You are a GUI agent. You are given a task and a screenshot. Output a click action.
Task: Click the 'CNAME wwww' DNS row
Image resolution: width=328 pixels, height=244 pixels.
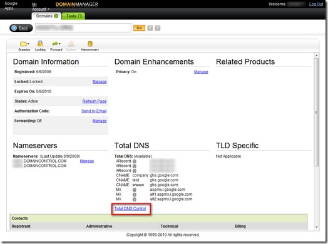(x=147, y=185)
